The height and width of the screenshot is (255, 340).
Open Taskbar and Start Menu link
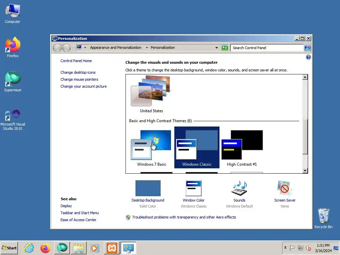(x=80, y=213)
